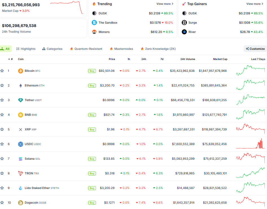The width and height of the screenshot is (267, 209).
Task: Click the Dogecoin icon in the table
Action: [20, 203]
